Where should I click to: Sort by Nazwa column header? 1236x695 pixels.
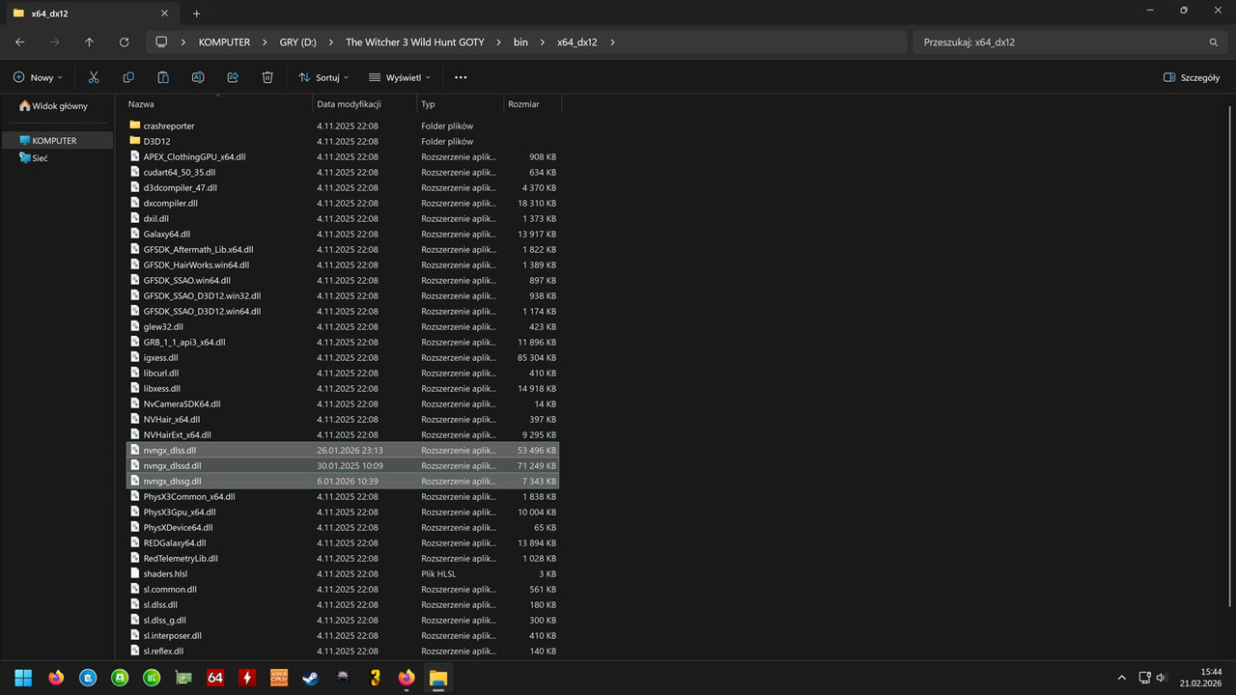click(217, 103)
